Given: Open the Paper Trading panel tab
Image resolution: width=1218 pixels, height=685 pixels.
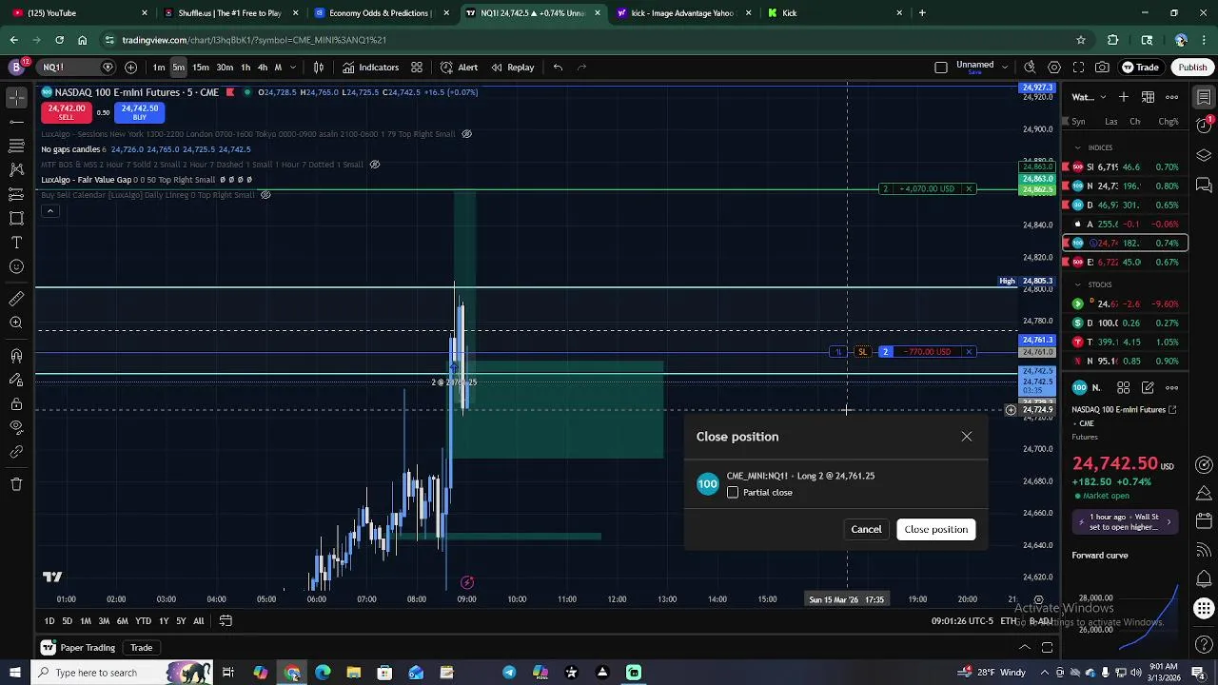Looking at the screenshot, I should [x=81, y=648].
